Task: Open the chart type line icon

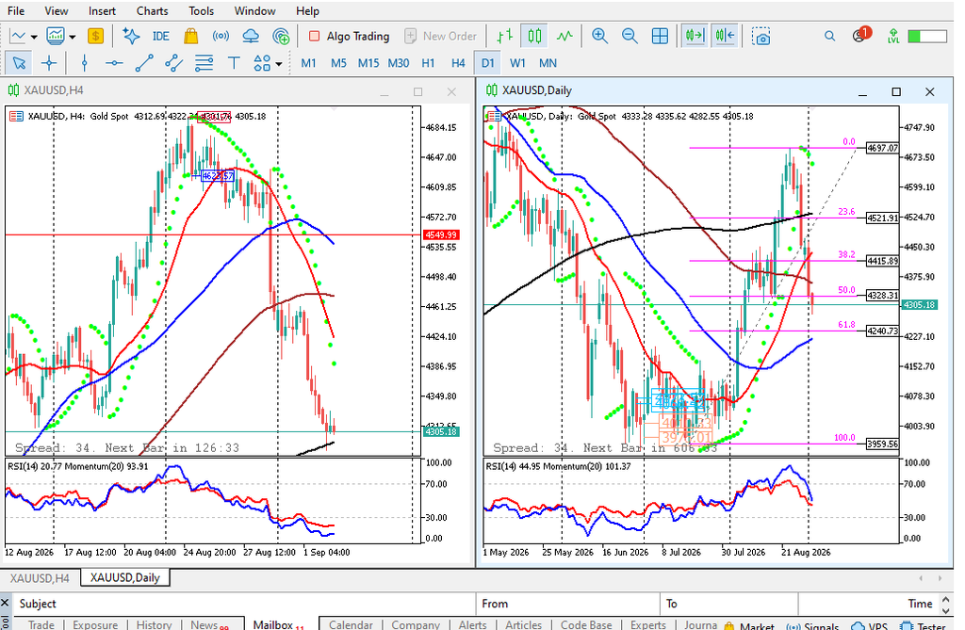Action: 18,37
